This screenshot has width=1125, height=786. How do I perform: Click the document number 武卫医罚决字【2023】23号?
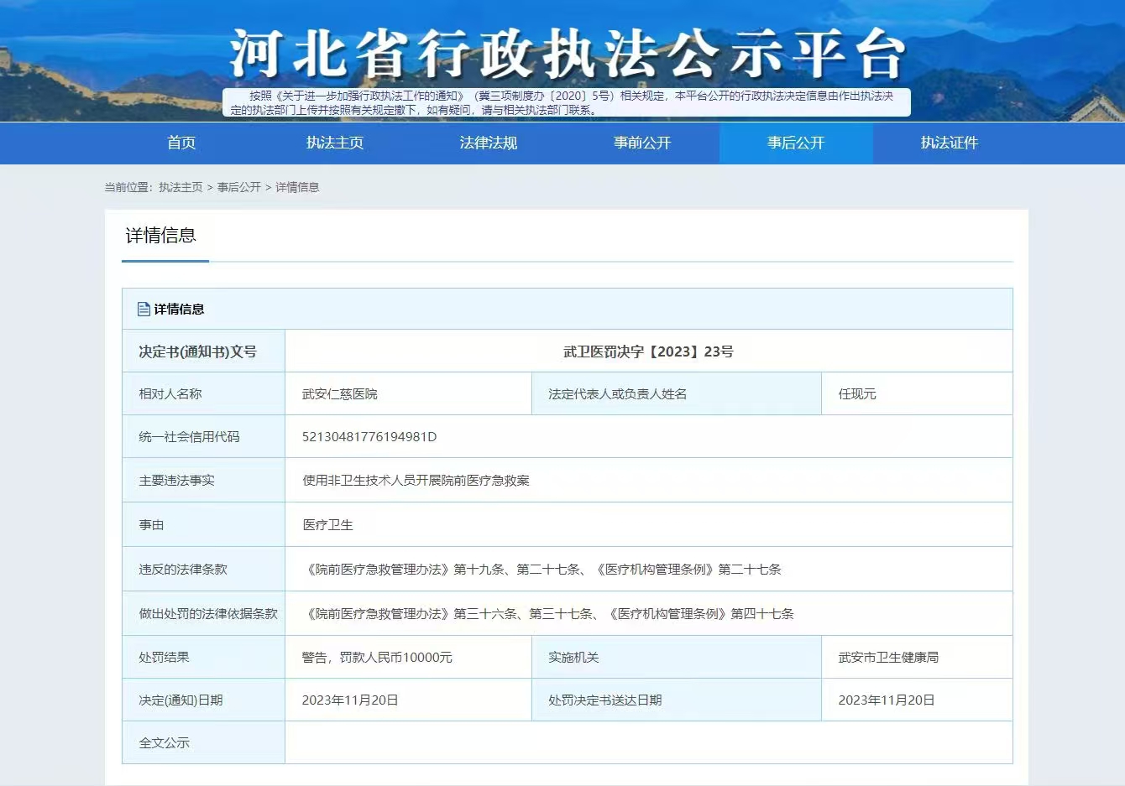pyautogui.click(x=648, y=351)
